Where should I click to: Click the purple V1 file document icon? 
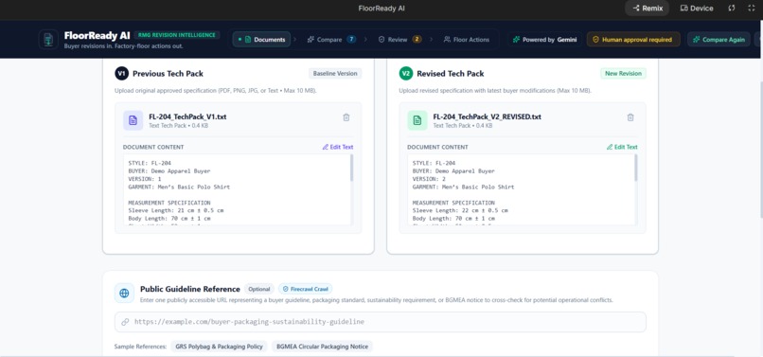(x=133, y=120)
